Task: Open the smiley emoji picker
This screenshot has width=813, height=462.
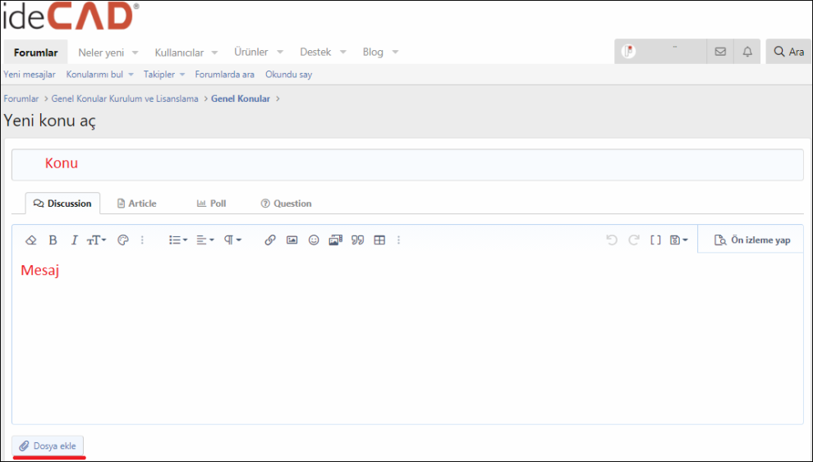Action: pyautogui.click(x=314, y=240)
